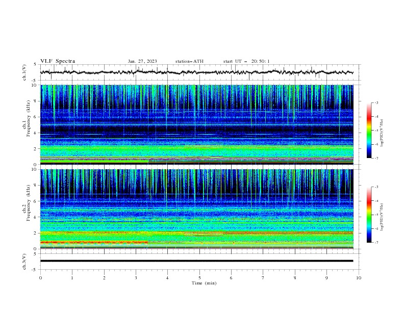The height and width of the screenshot is (312, 404).
Task: Click the ch.1 spectrogram colorbar
Action: point(369,131)
